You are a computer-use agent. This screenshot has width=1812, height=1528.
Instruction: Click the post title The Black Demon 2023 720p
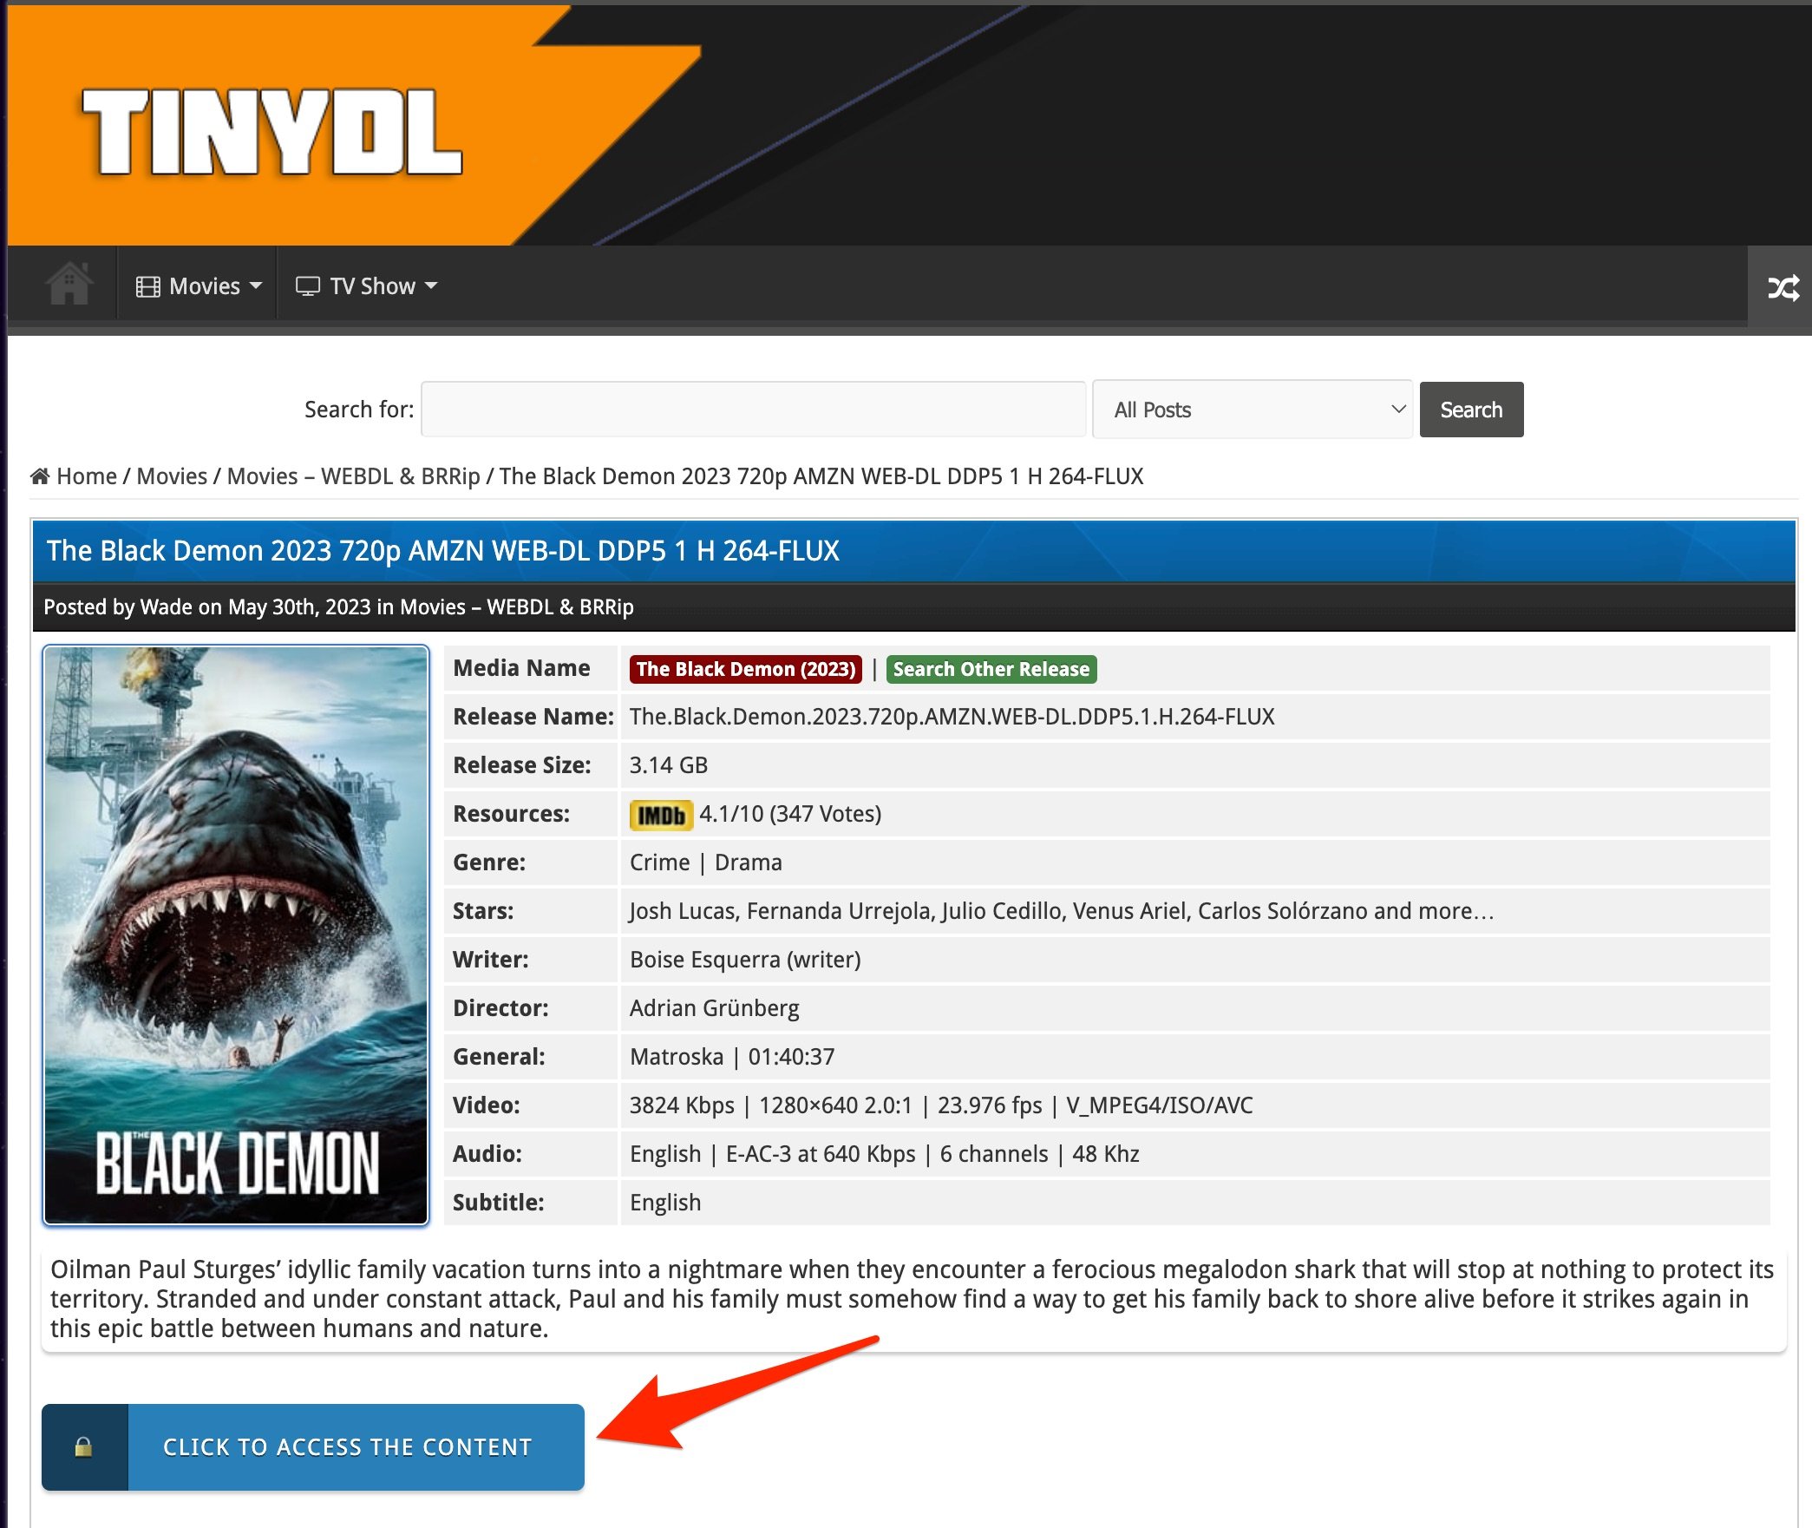coord(443,550)
